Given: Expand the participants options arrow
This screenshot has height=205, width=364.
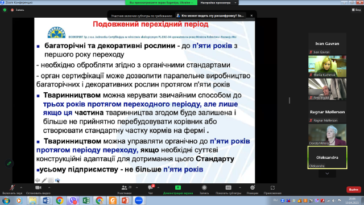Looking at the screenshot, I should pyautogui.click(x=136, y=187).
